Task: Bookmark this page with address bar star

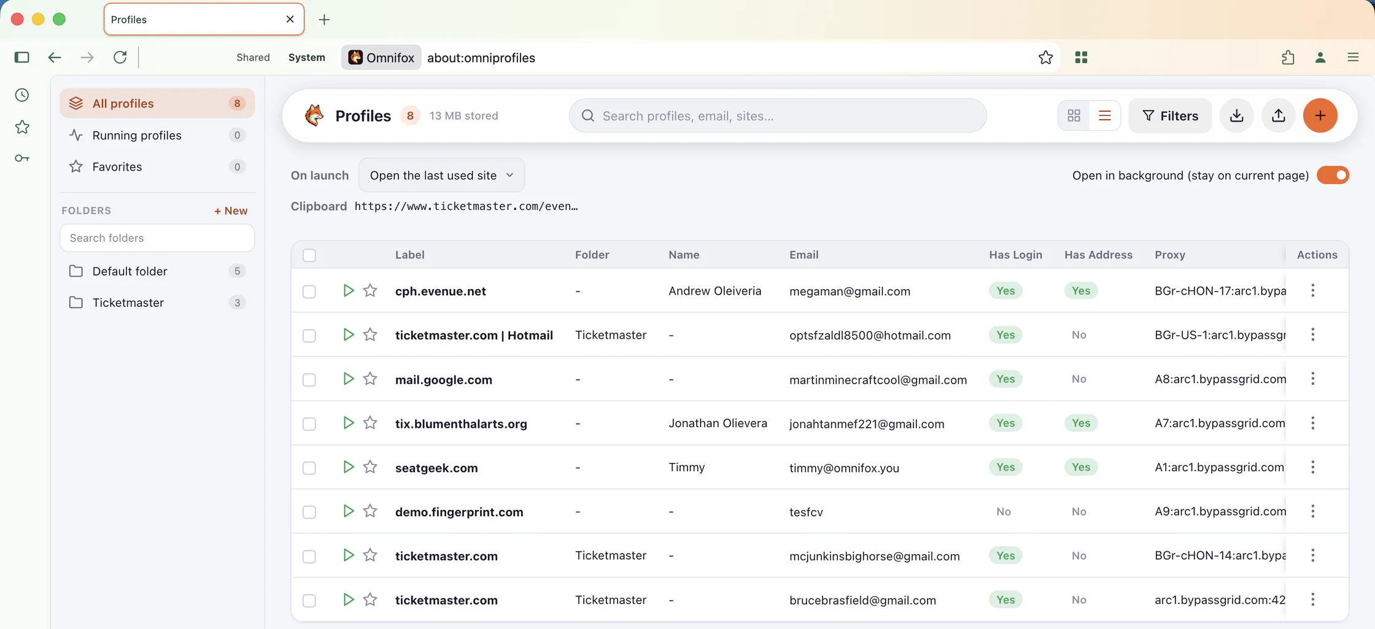Action: (x=1045, y=57)
